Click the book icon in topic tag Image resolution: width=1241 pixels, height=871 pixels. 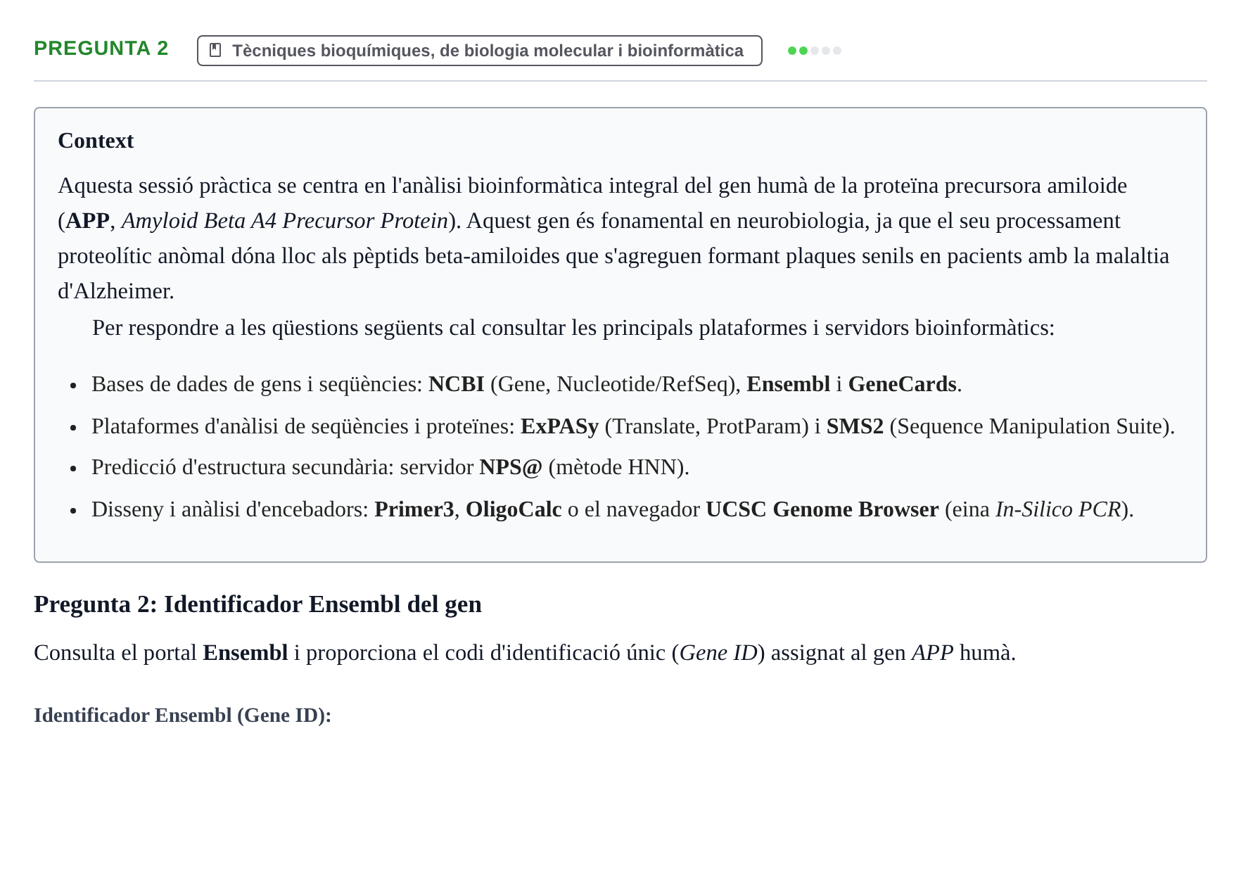[x=216, y=51]
